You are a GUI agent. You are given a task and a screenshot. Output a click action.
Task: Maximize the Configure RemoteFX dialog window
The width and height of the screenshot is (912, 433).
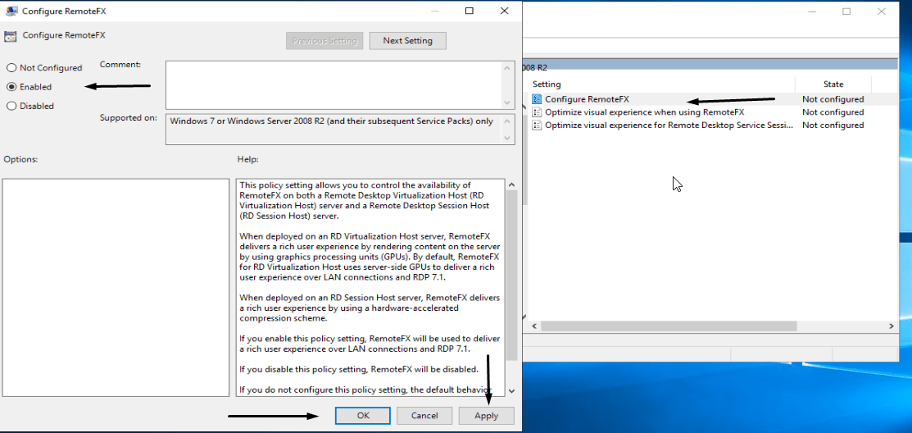click(470, 11)
